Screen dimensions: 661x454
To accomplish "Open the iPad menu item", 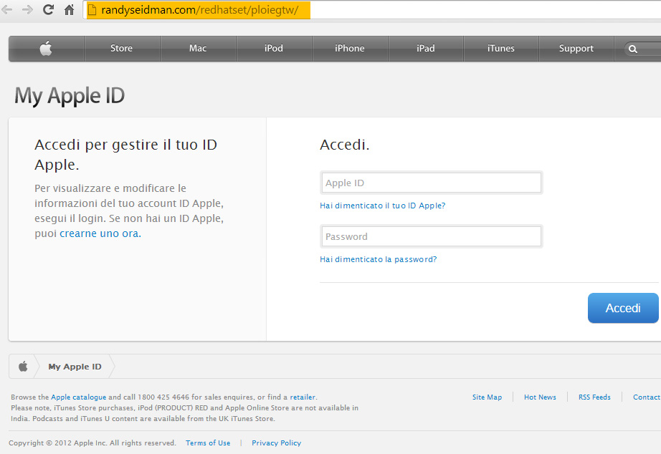I will [425, 49].
